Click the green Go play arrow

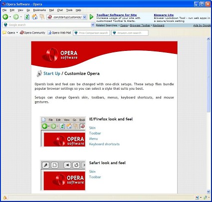[x=91, y=17]
